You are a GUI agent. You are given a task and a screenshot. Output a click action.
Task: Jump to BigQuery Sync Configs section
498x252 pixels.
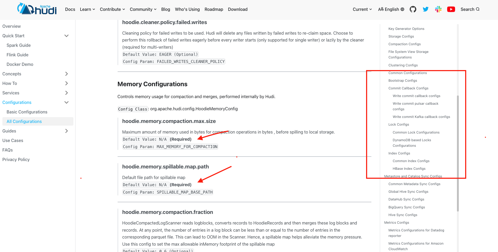tap(407, 207)
